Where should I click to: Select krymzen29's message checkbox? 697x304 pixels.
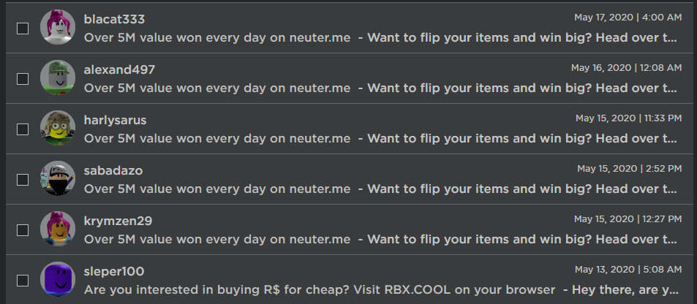click(x=23, y=229)
